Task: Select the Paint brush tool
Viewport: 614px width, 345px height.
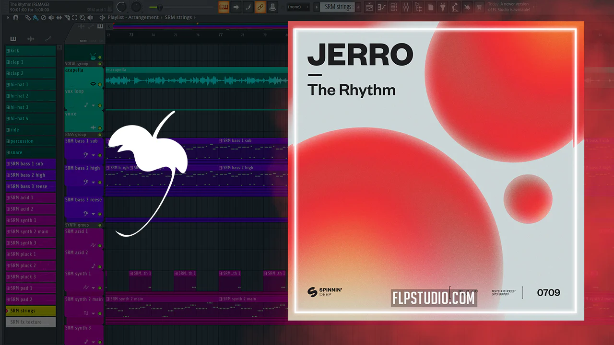Action: pos(35,17)
